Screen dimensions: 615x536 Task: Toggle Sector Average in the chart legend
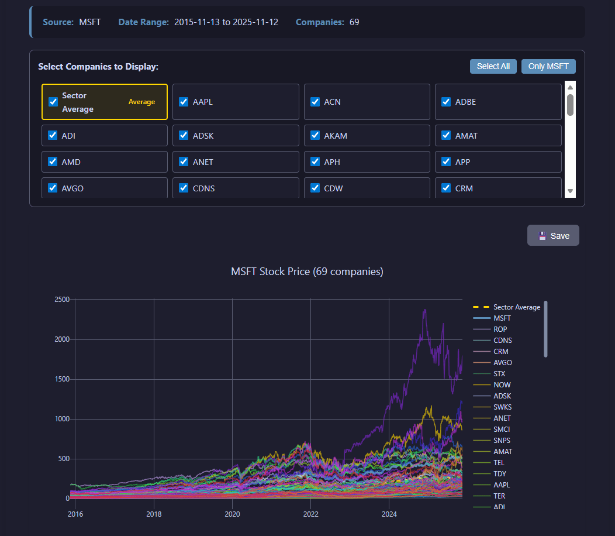pyautogui.click(x=507, y=307)
